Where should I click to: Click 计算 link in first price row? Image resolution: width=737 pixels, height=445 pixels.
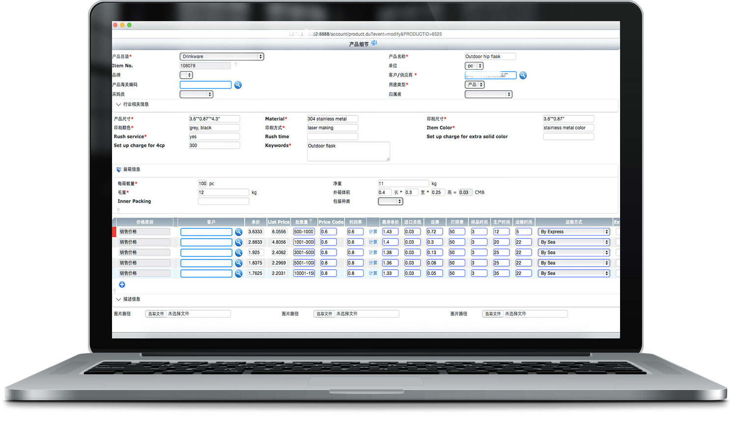[373, 232]
